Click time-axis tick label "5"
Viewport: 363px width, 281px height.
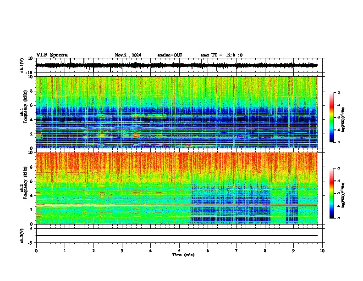pos(179,251)
